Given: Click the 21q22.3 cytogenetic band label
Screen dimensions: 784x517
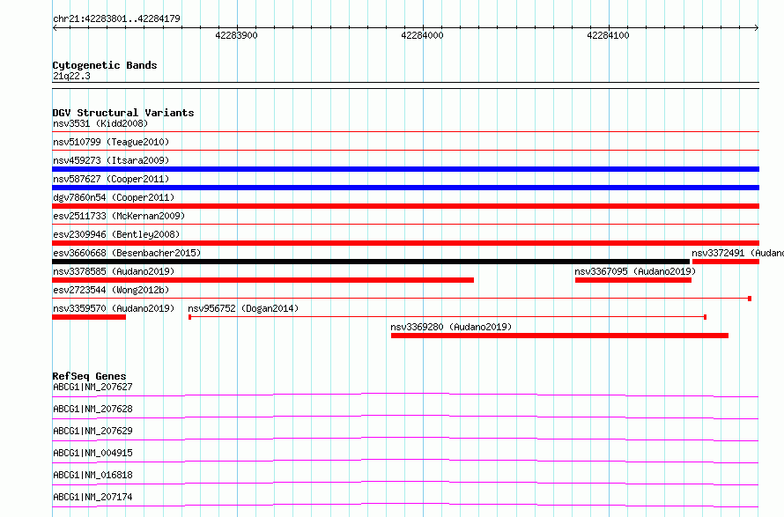Looking at the screenshot, I should pos(71,76).
